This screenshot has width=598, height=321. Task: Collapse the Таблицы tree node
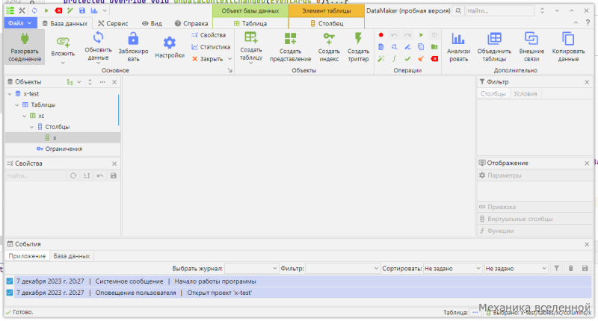pyautogui.click(x=16, y=105)
